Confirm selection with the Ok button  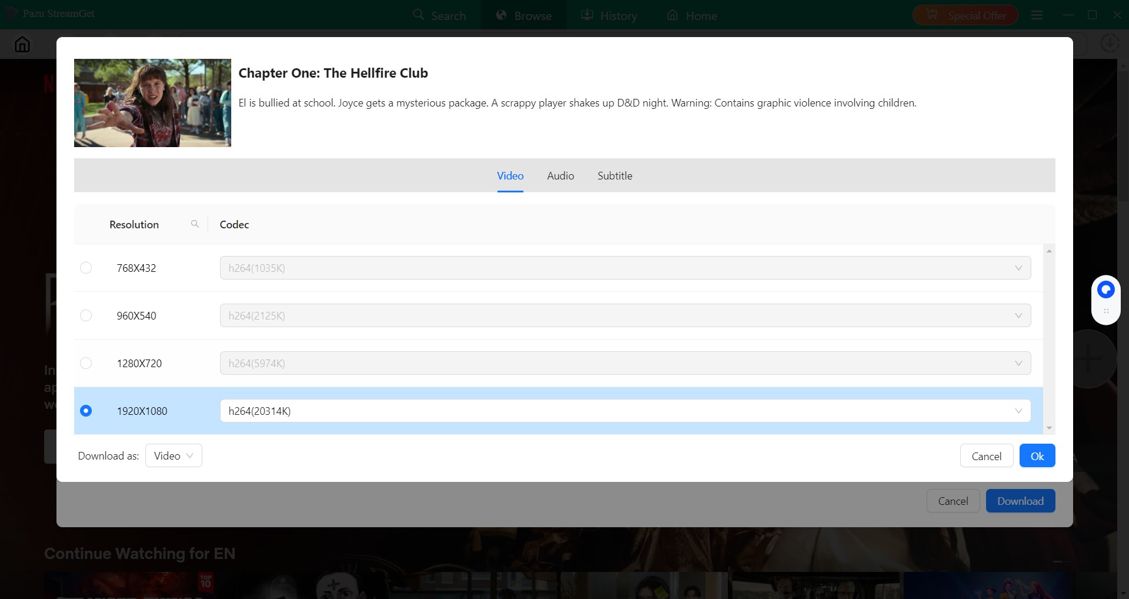pyautogui.click(x=1037, y=455)
